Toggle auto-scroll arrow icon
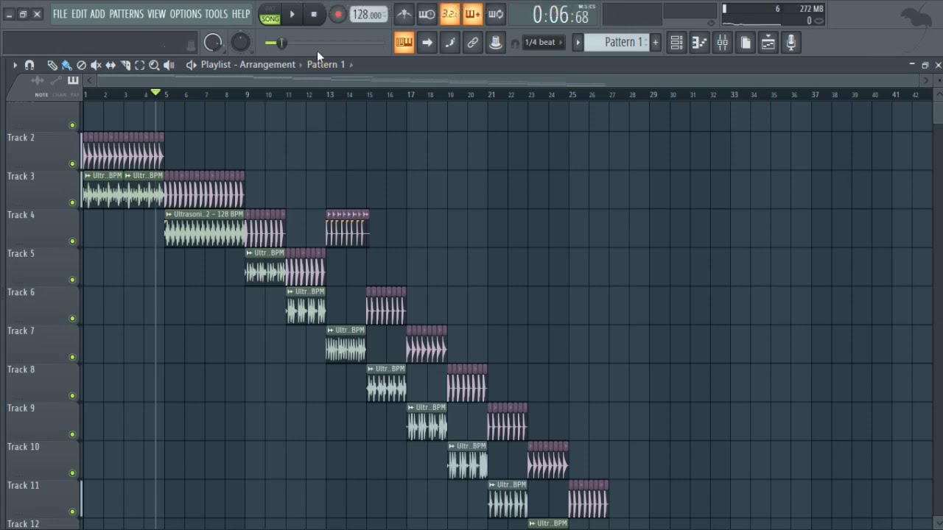 coord(427,43)
